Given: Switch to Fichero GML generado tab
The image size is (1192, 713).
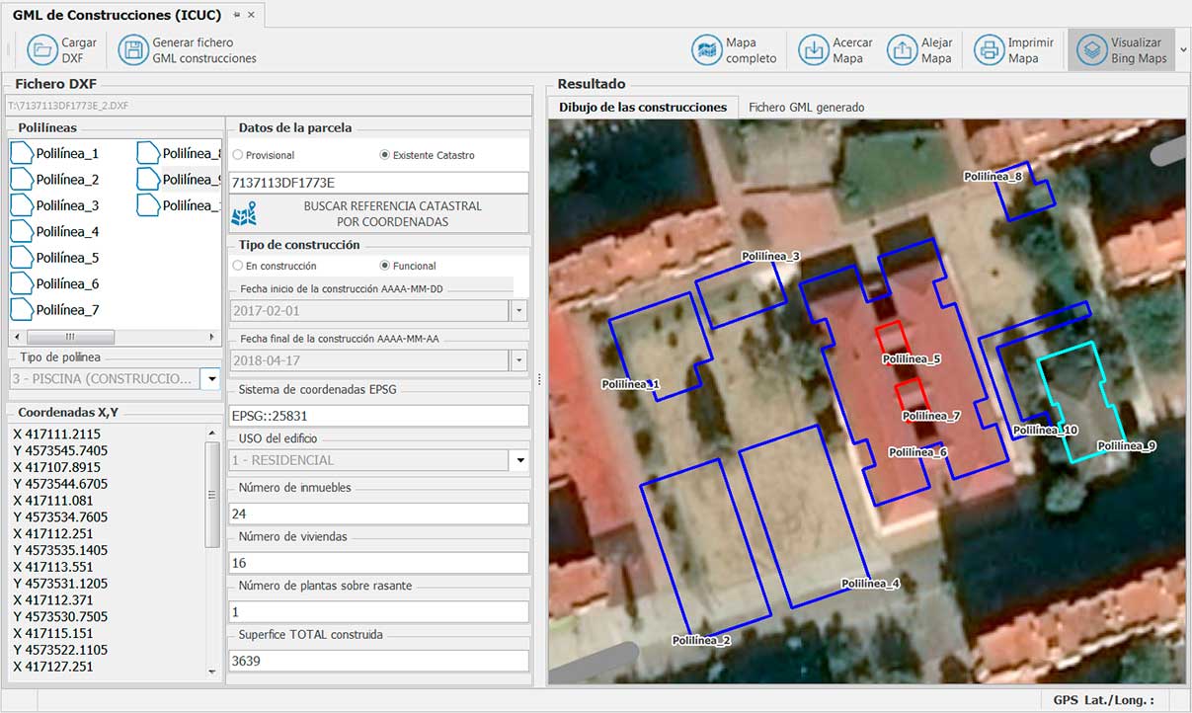Looking at the screenshot, I should 806,107.
